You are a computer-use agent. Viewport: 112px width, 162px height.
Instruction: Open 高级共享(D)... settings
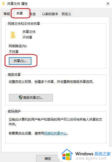[31, 98]
